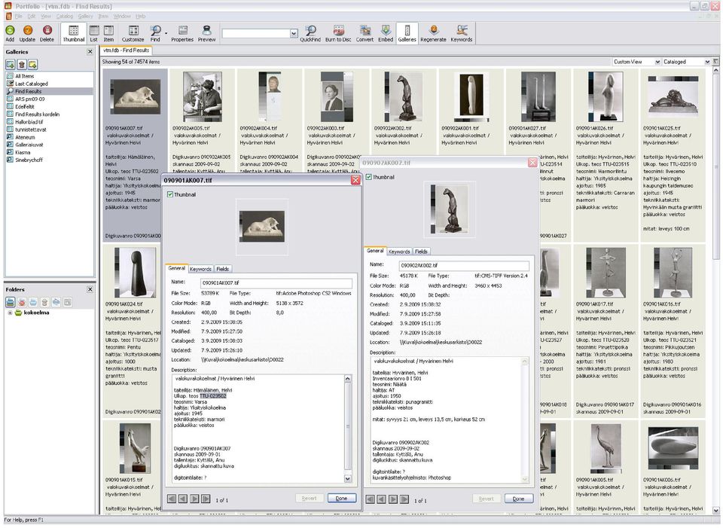The image size is (723, 528).
Task: Close the Galleries side panel
Action: coord(90,52)
